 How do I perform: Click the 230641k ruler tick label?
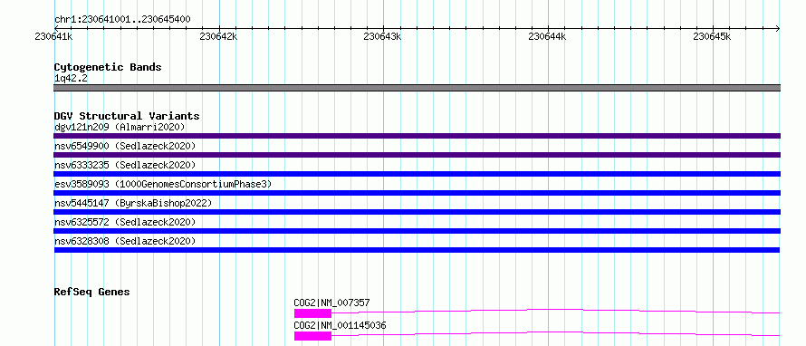tap(53, 36)
